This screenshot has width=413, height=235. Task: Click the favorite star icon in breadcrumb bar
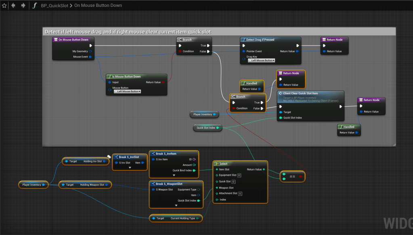(x=4, y=6)
